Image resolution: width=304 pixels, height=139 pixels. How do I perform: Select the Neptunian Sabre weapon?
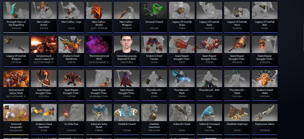tap(265, 119)
